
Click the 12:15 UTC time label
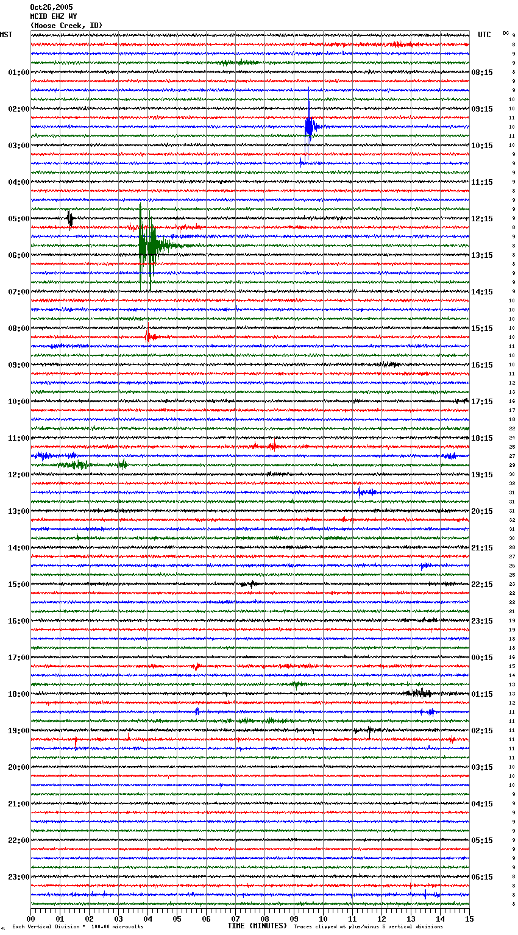(x=482, y=219)
